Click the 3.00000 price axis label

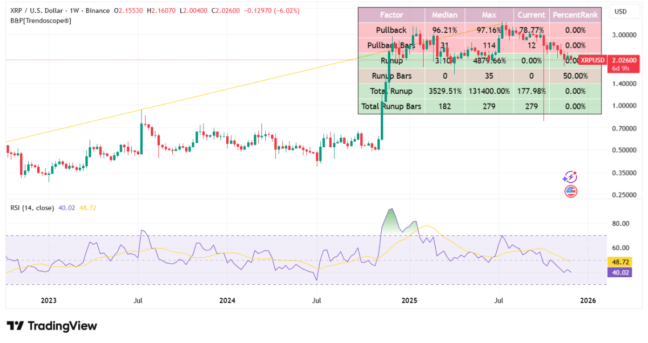click(x=624, y=35)
